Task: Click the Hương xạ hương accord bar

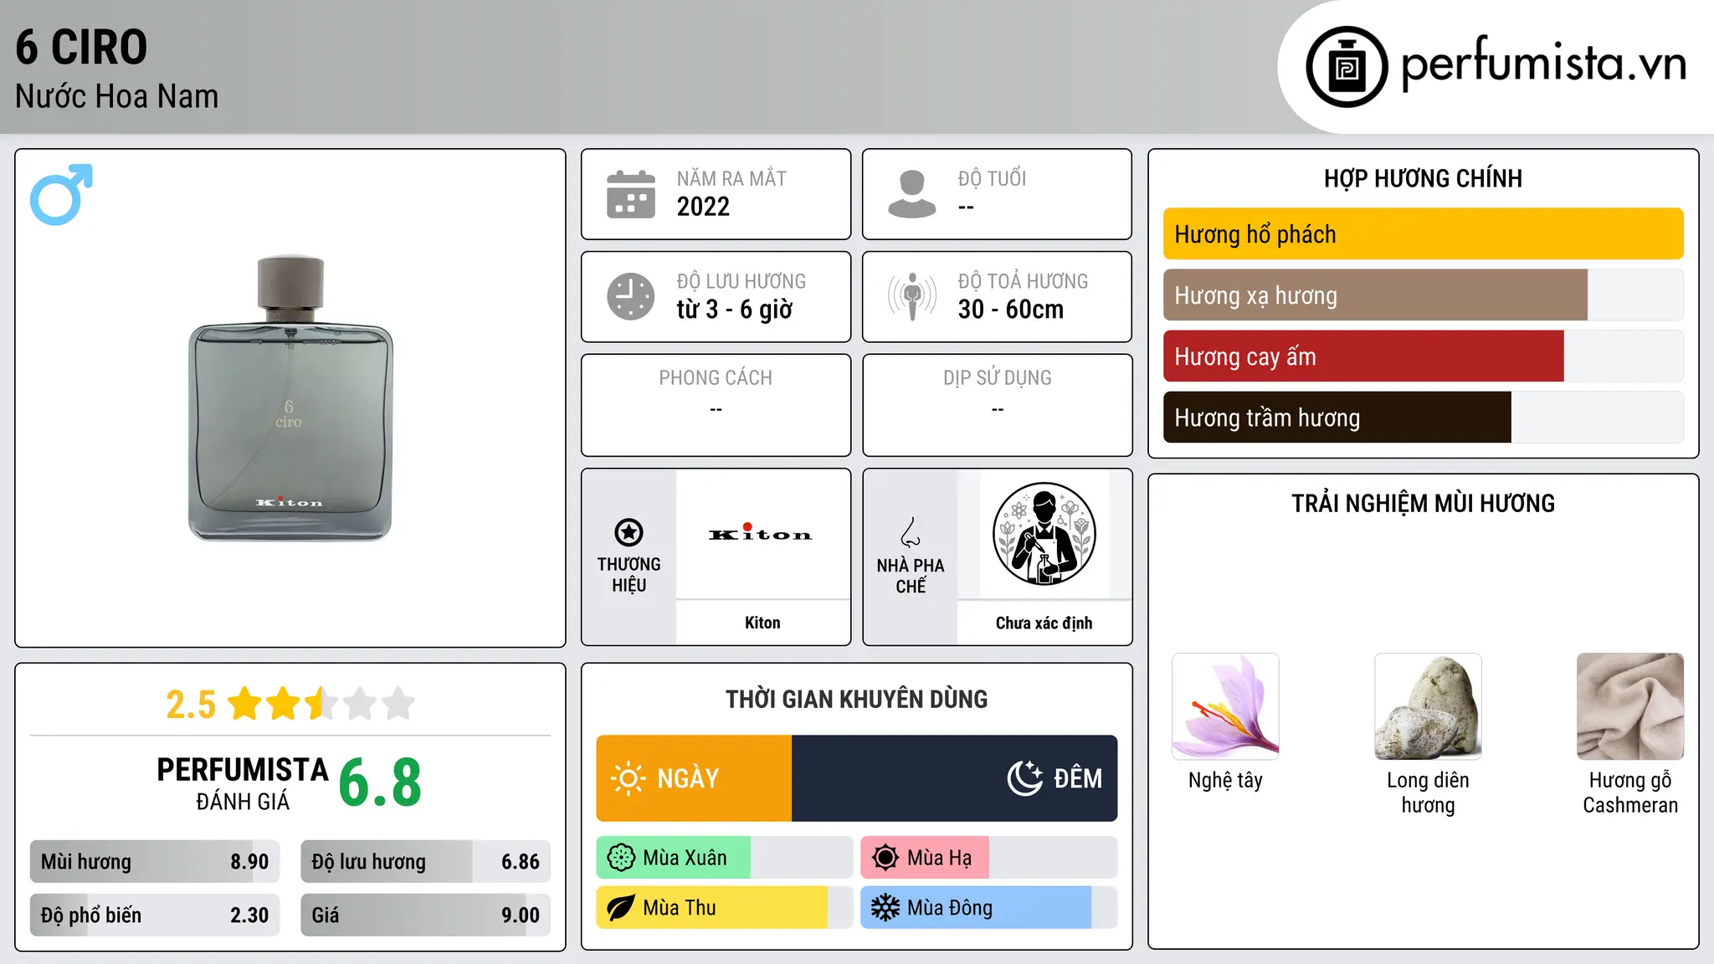Action: [1424, 295]
